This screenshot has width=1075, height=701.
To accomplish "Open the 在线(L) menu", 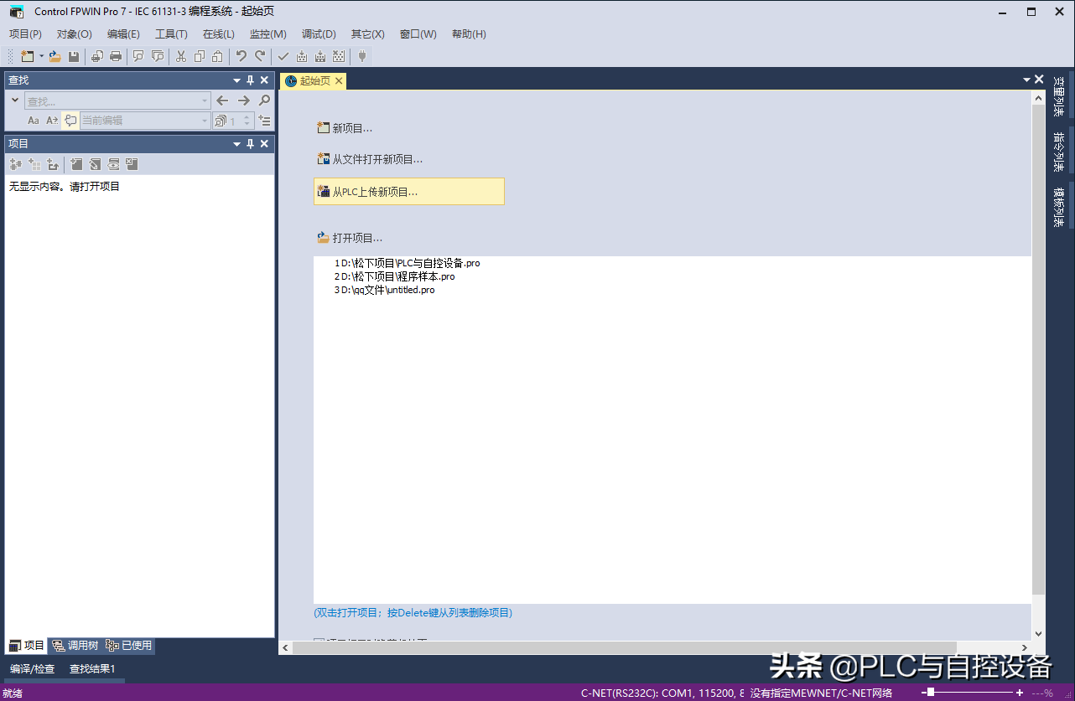I will [218, 34].
